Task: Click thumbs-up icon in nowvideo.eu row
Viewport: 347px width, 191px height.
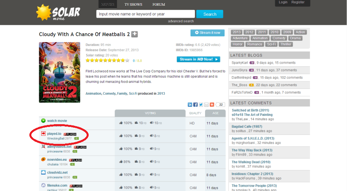Action: pyautogui.click(x=121, y=162)
